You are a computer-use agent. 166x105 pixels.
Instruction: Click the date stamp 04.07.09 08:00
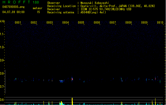(x=13, y=12)
